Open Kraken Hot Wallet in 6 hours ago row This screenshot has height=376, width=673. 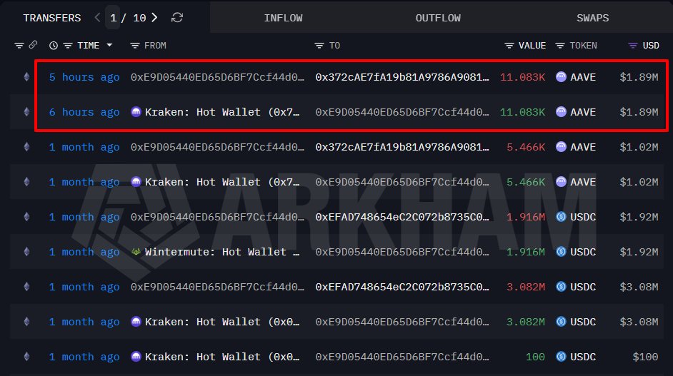click(222, 112)
